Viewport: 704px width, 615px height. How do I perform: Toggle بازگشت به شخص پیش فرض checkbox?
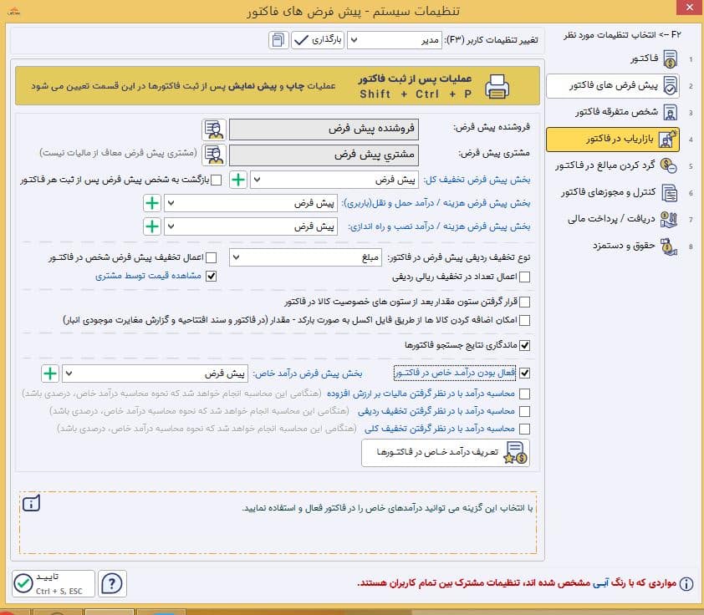(x=216, y=180)
